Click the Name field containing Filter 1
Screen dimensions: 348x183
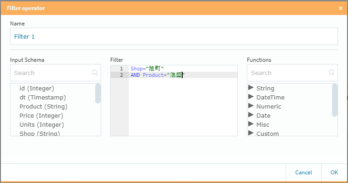coord(174,36)
